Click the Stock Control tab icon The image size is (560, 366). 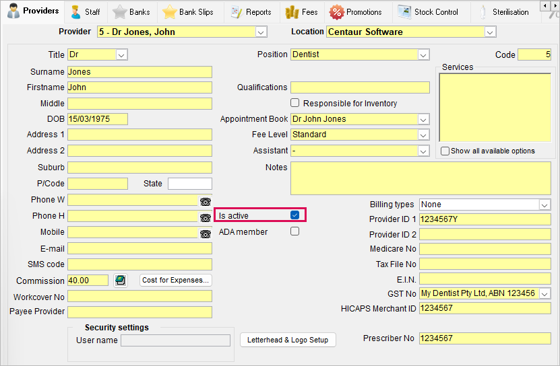tap(404, 12)
